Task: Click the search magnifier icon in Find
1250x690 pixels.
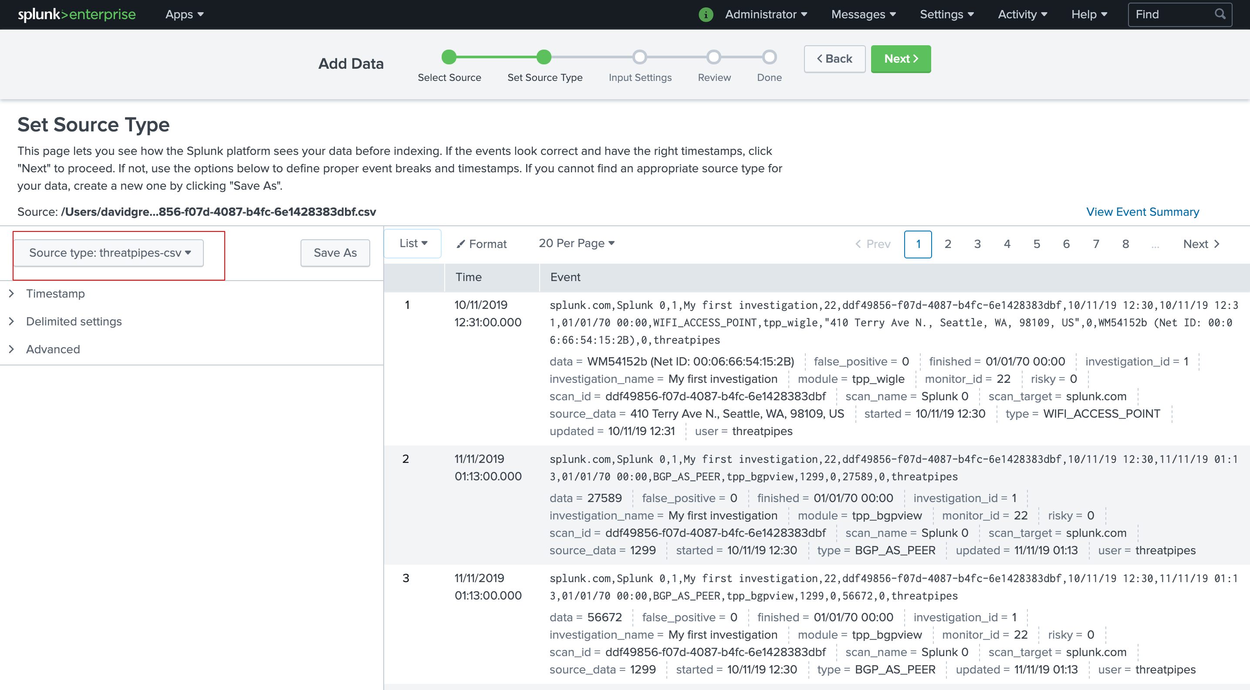Action: 1220,14
